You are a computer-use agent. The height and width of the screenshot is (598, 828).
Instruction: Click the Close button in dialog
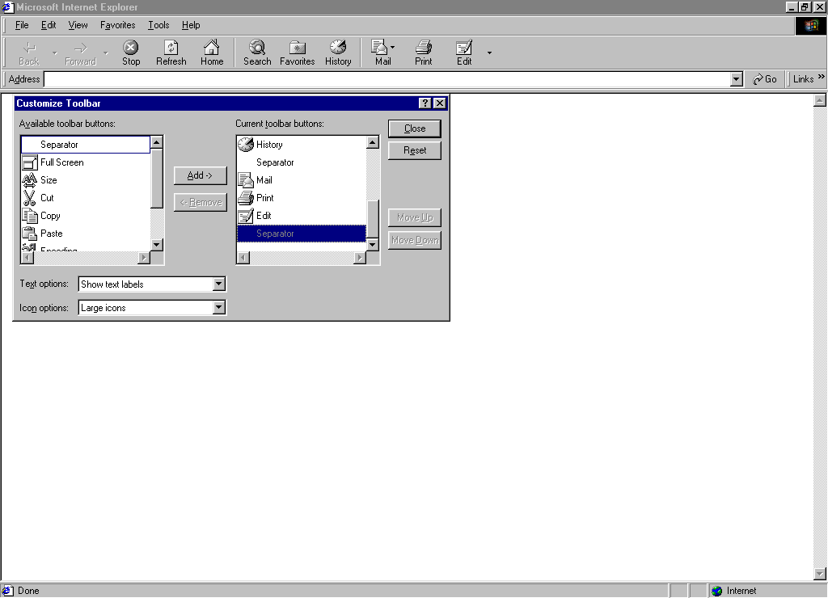click(415, 128)
